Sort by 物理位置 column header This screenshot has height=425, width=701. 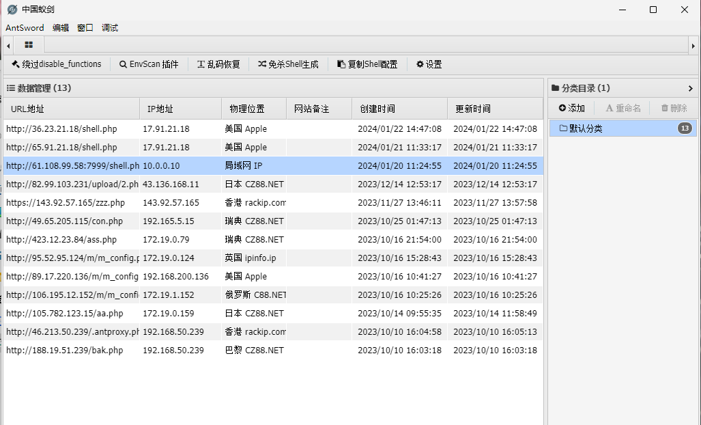pos(254,109)
